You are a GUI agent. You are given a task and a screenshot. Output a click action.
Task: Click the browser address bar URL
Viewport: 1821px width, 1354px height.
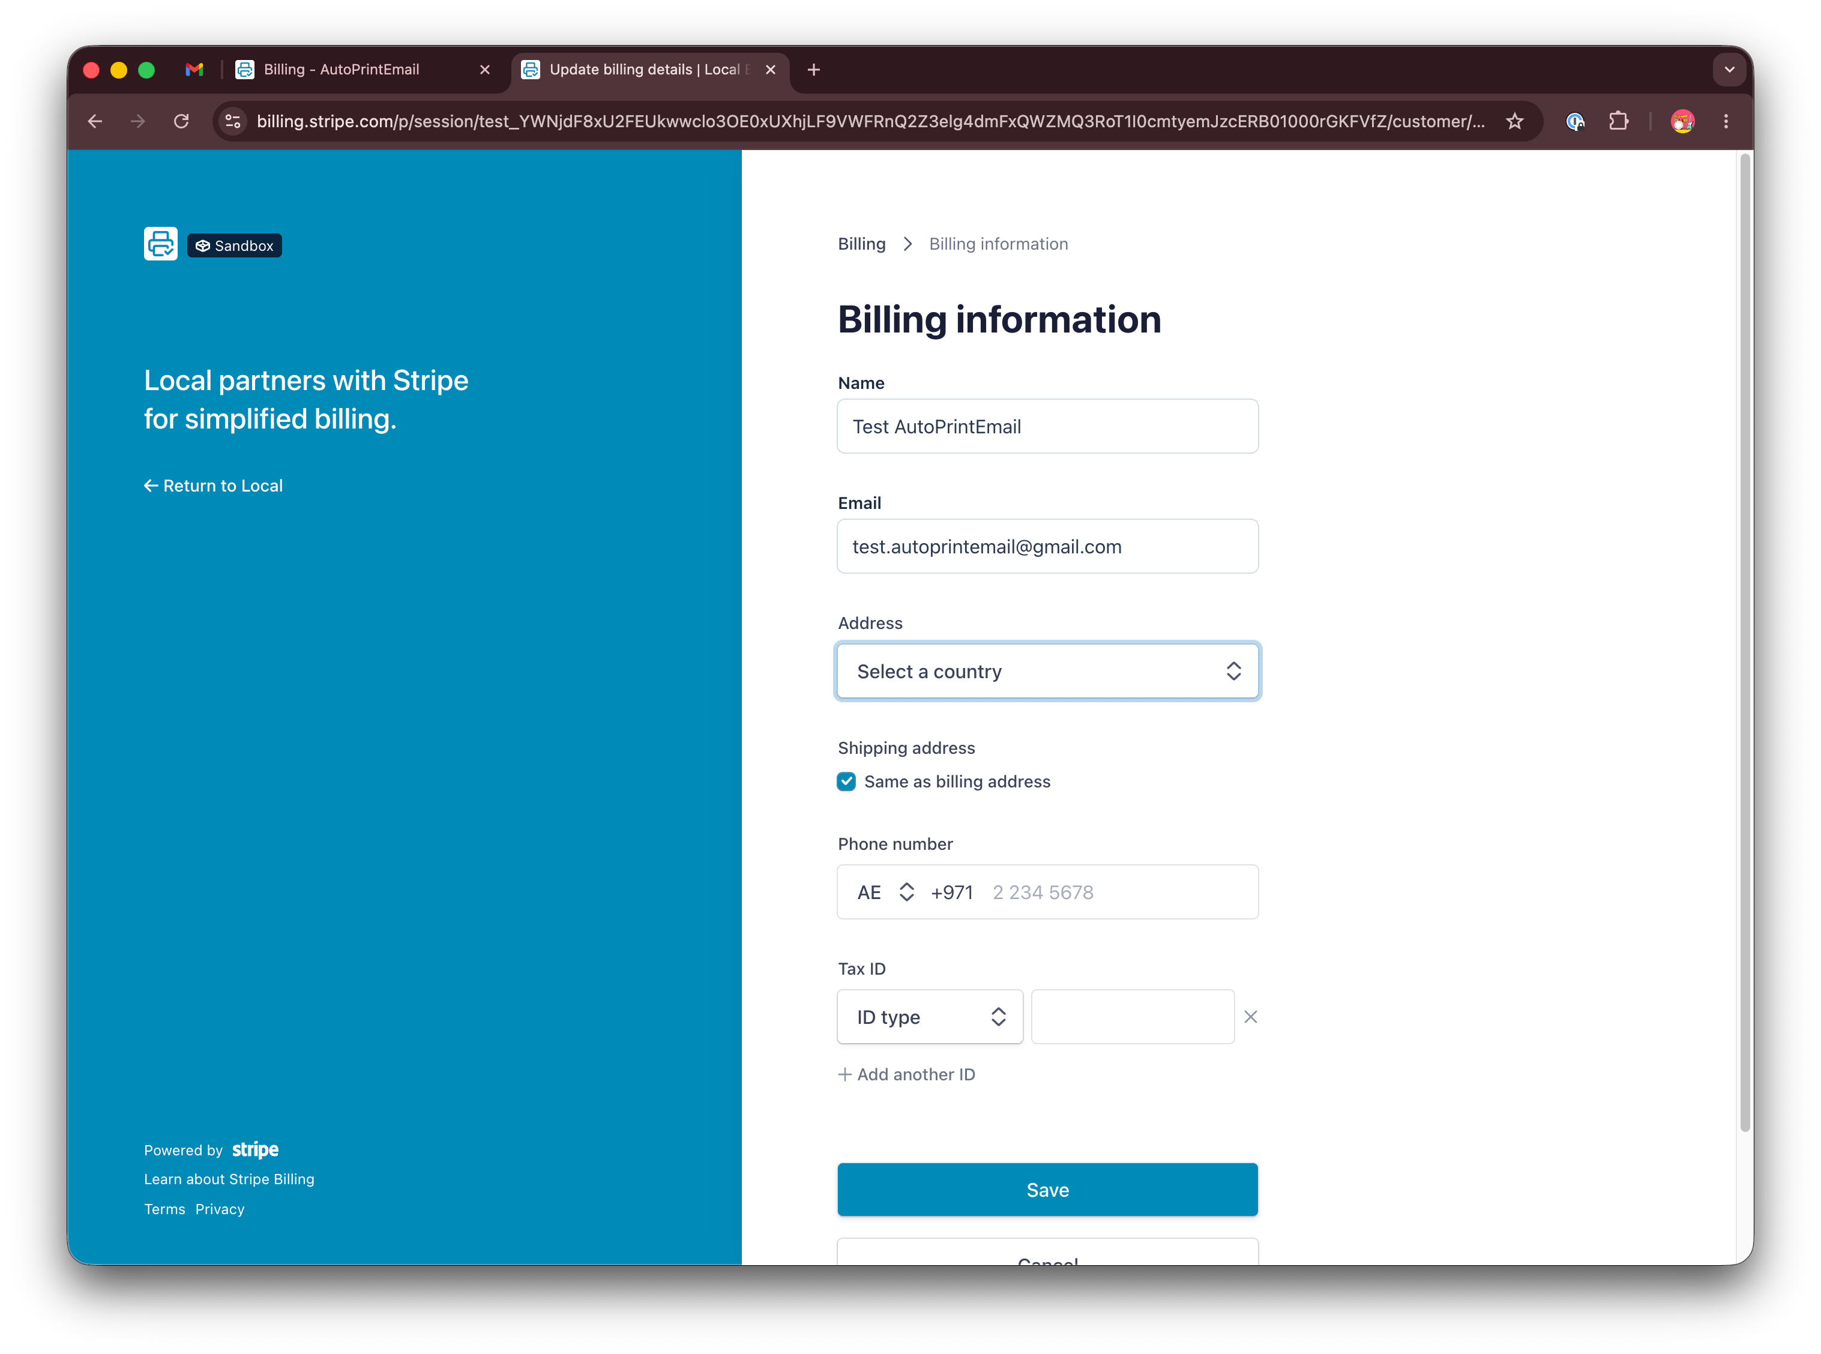pyautogui.click(x=870, y=121)
